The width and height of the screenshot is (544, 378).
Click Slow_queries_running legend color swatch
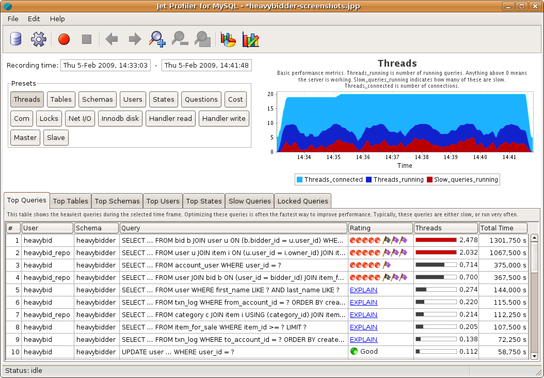429,180
